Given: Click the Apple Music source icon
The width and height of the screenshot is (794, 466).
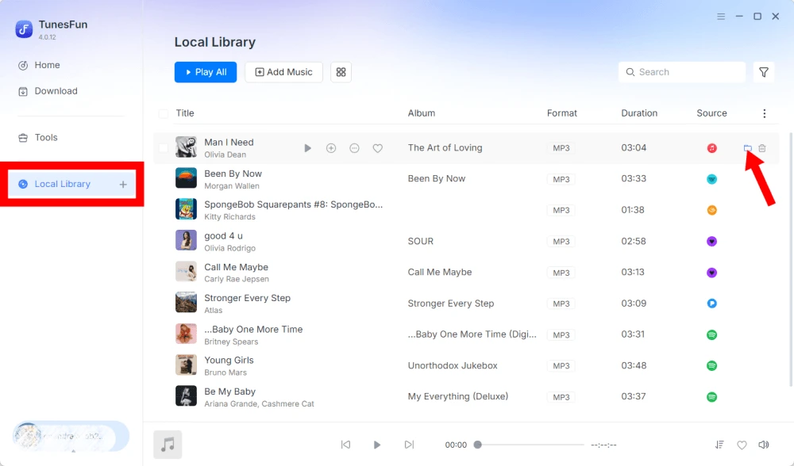Looking at the screenshot, I should [x=712, y=148].
